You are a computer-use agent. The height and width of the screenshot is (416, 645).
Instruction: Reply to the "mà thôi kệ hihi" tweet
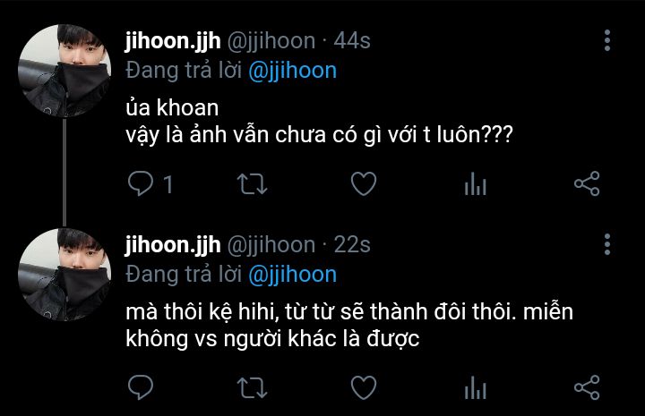tap(141, 386)
